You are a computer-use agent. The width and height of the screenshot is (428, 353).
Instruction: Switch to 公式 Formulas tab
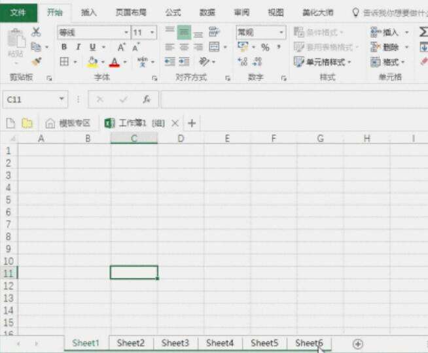[x=173, y=12]
